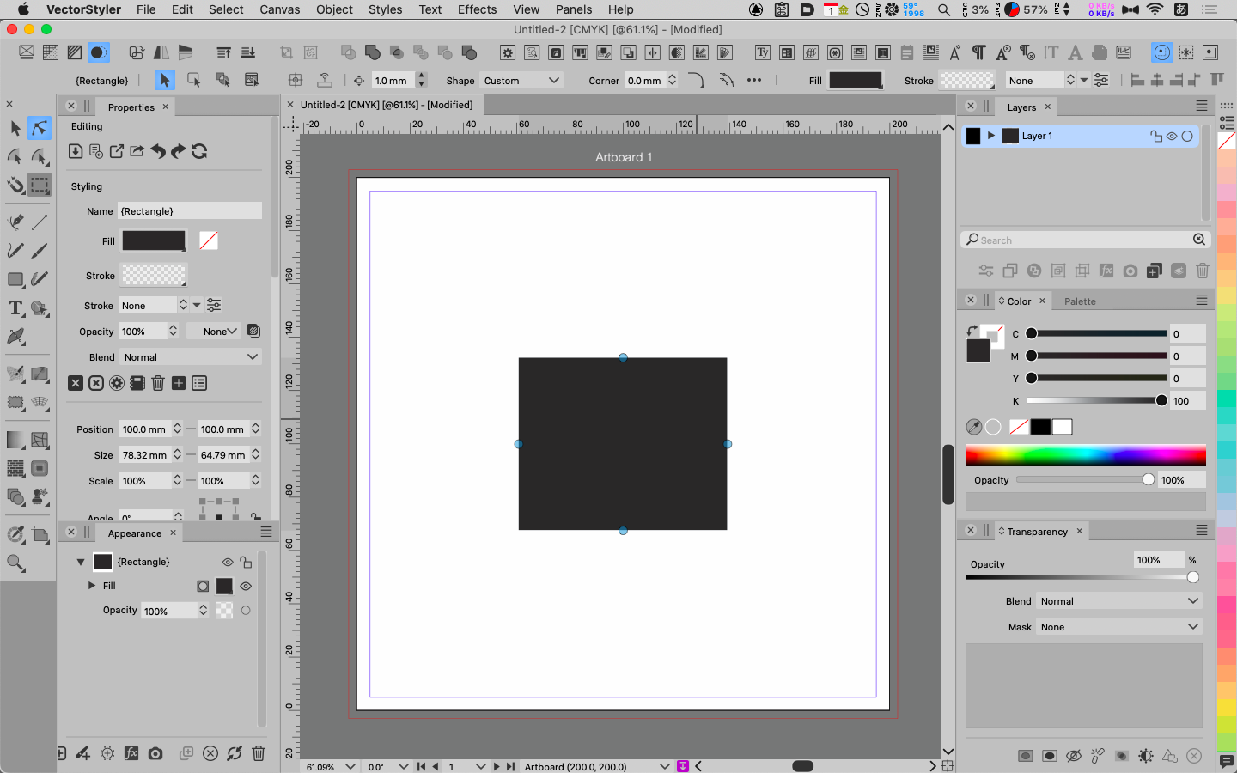Select the magnet snapping tool
The width and height of the screenshot is (1237, 773).
(15, 185)
